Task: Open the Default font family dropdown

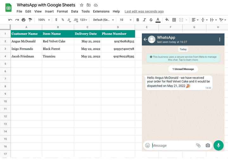Action: pos(103,20)
